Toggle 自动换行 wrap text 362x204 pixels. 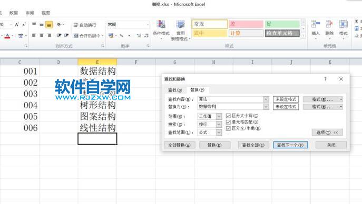85,25
